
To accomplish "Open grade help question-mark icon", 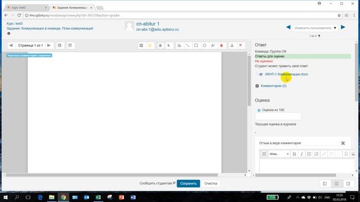I will point(259,110).
